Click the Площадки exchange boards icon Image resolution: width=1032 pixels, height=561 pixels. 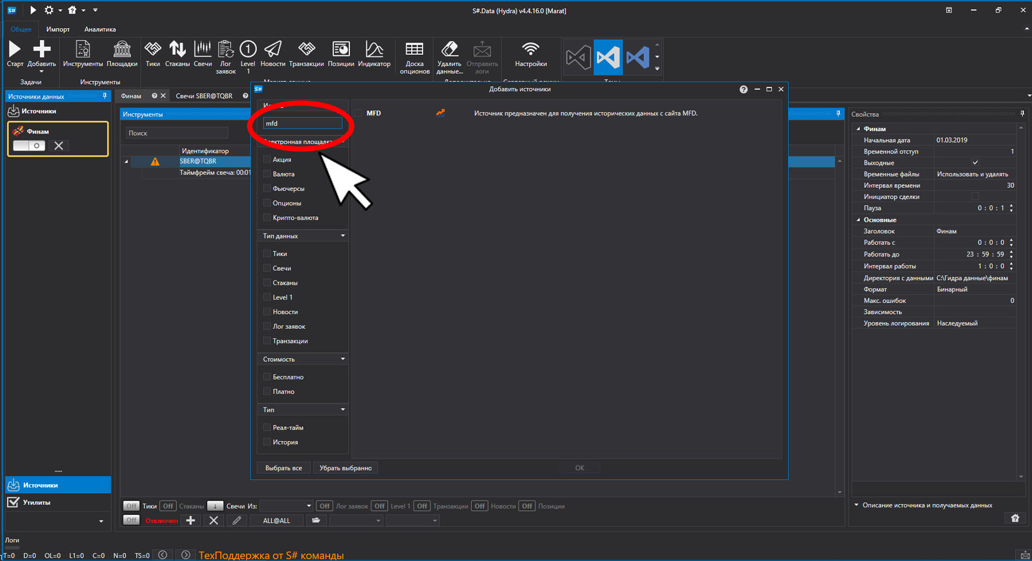point(122,49)
